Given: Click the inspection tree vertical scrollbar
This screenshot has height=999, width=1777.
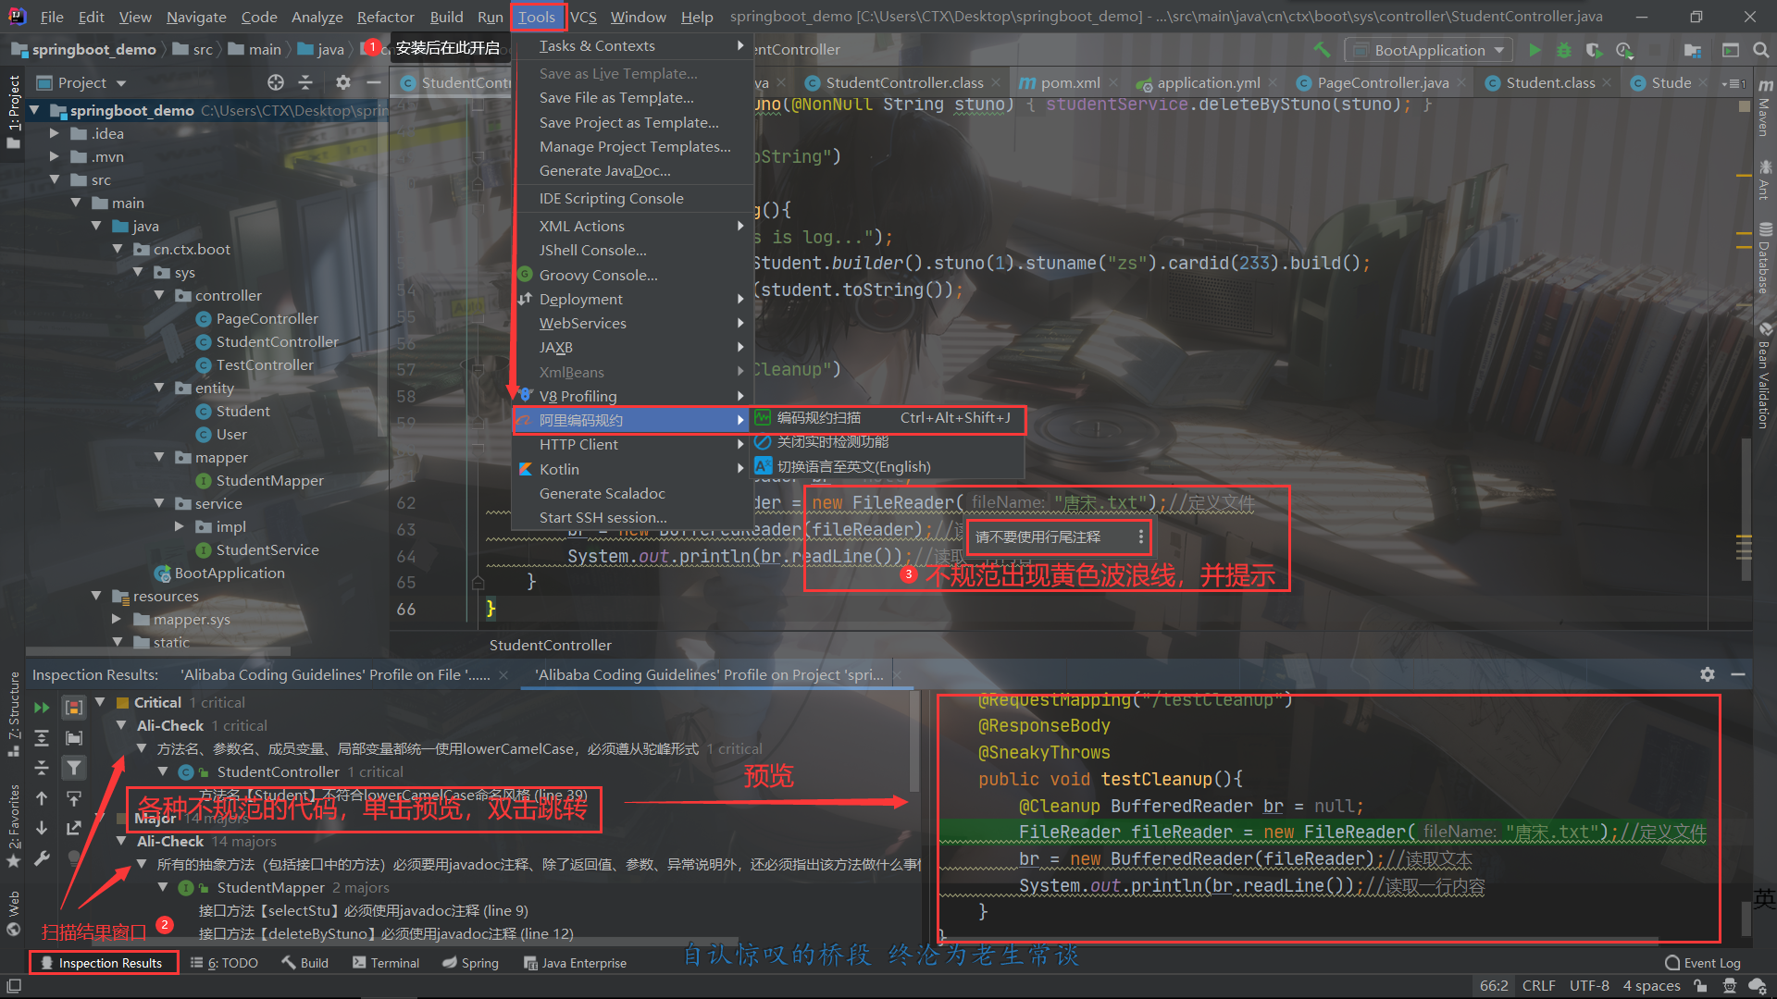Looking at the screenshot, I should tap(915, 743).
